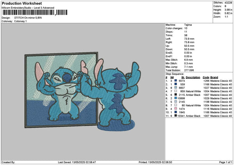The width and height of the screenshot is (234, 165).
Task: Click the code 1027 in row 3
Action: 206,88
